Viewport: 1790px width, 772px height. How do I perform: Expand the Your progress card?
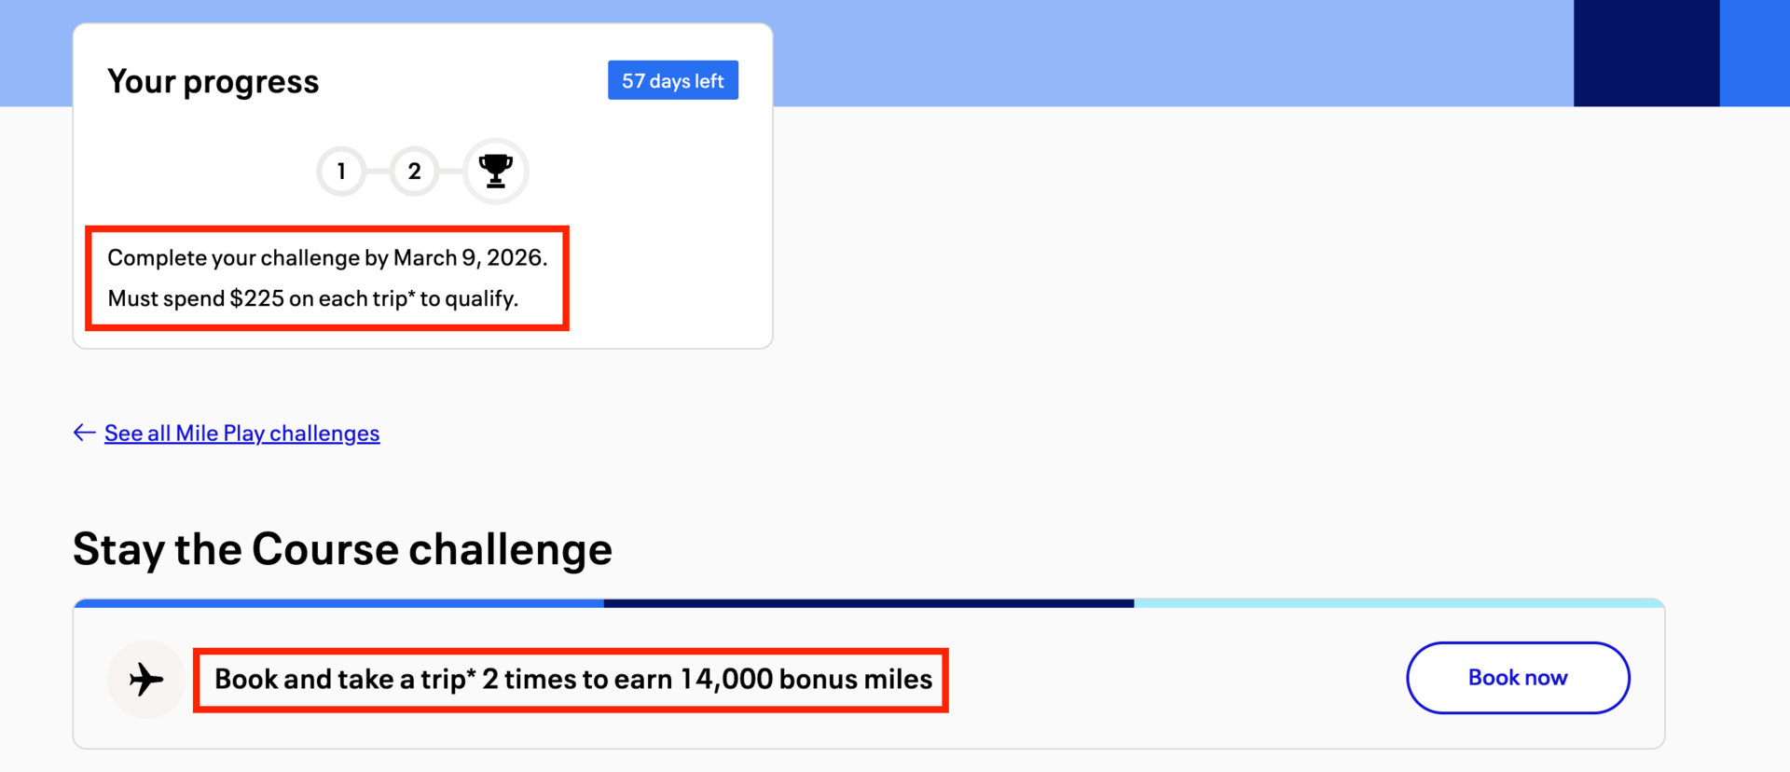click(x=422, y=184)
